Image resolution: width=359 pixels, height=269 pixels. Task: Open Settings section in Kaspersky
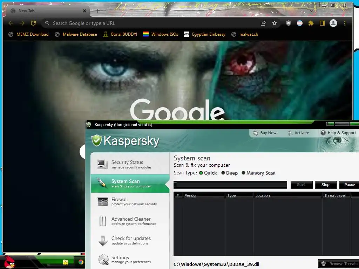(x=130, y=260)
